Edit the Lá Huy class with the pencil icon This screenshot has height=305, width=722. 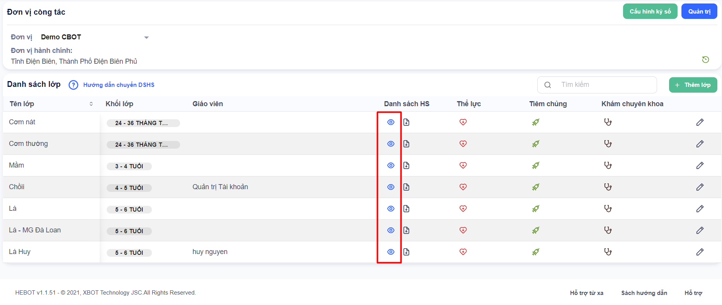(700, 252)
